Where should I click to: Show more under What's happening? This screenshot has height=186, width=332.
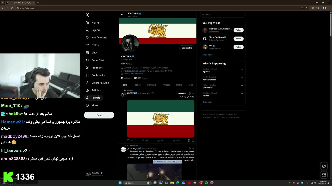click(x=208, y=102)
